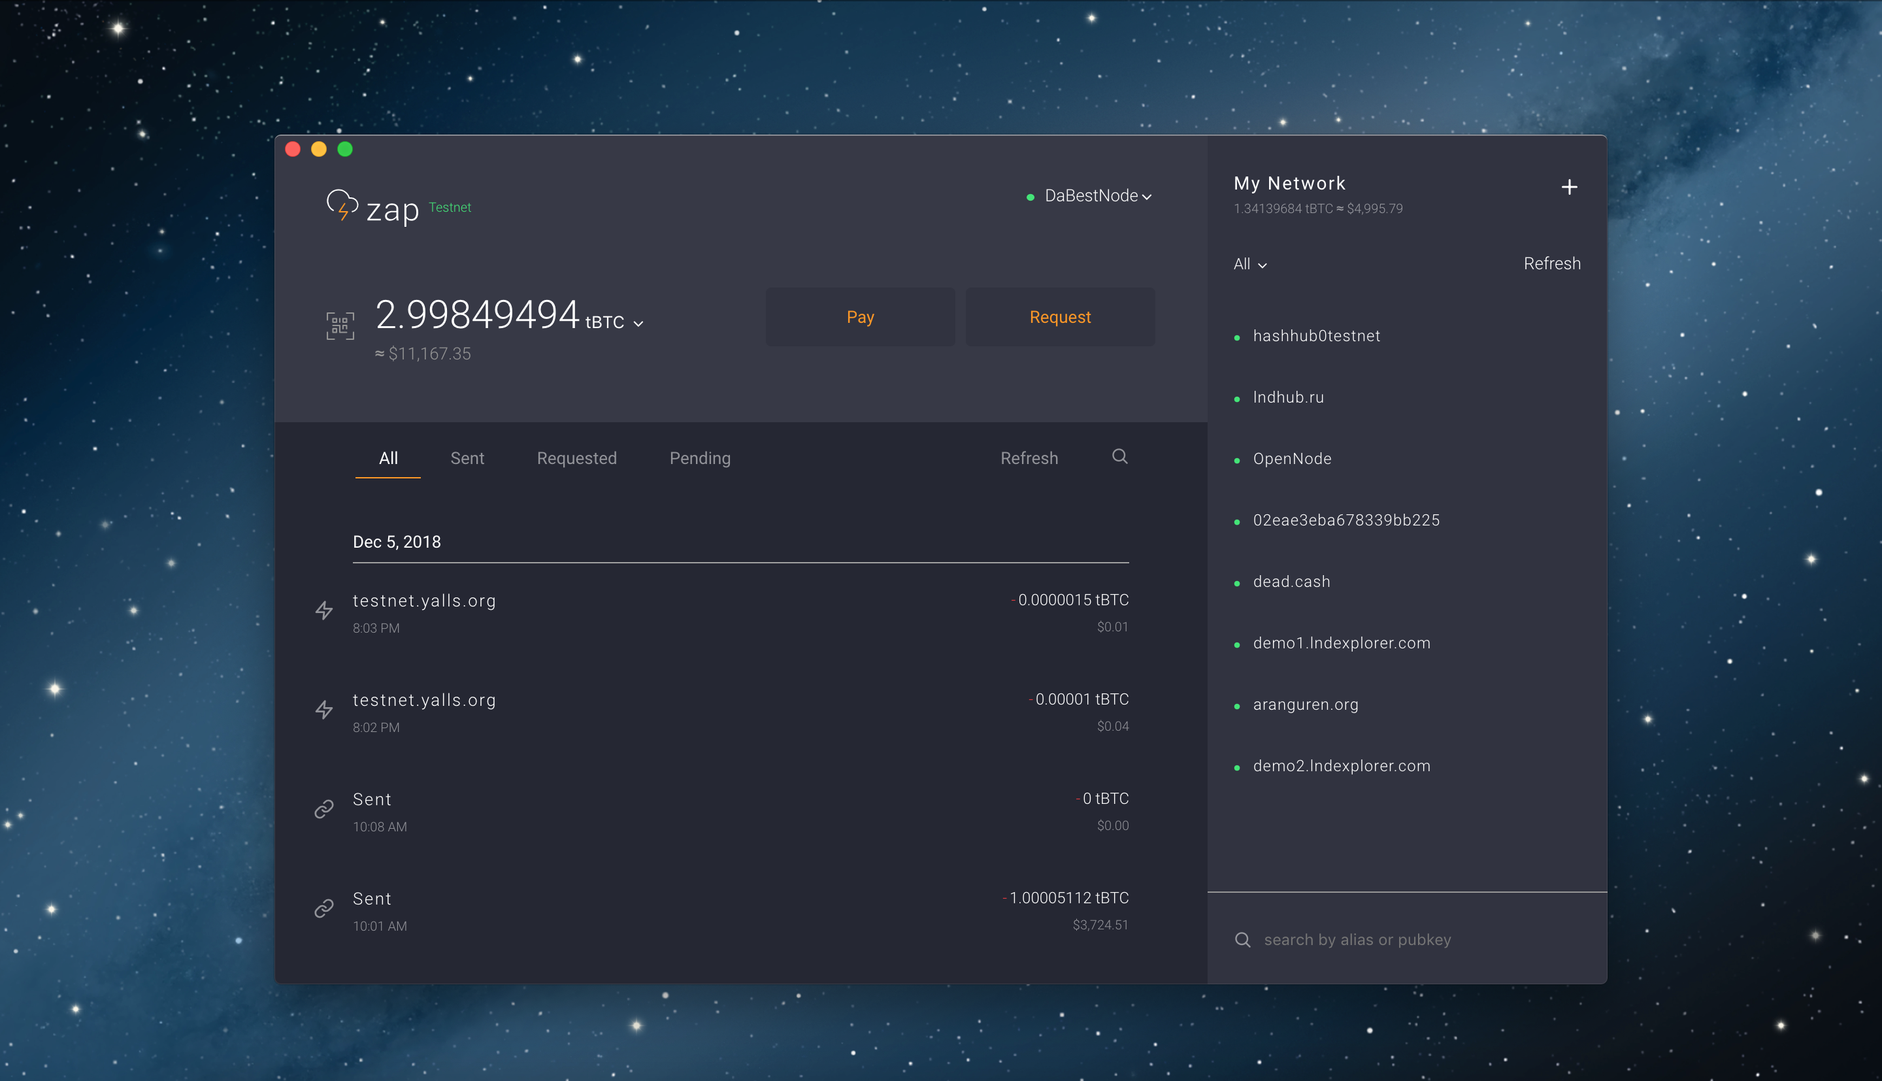Click the chain link icon on 10:08 AM Sent entry
This screenshot has height=1081, width=1882.
(x=324, y=808)
